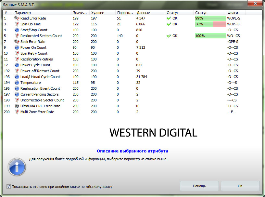Click the OK checkmark for Spin-Up Time
Screen dimensions: 265x197
169,24
